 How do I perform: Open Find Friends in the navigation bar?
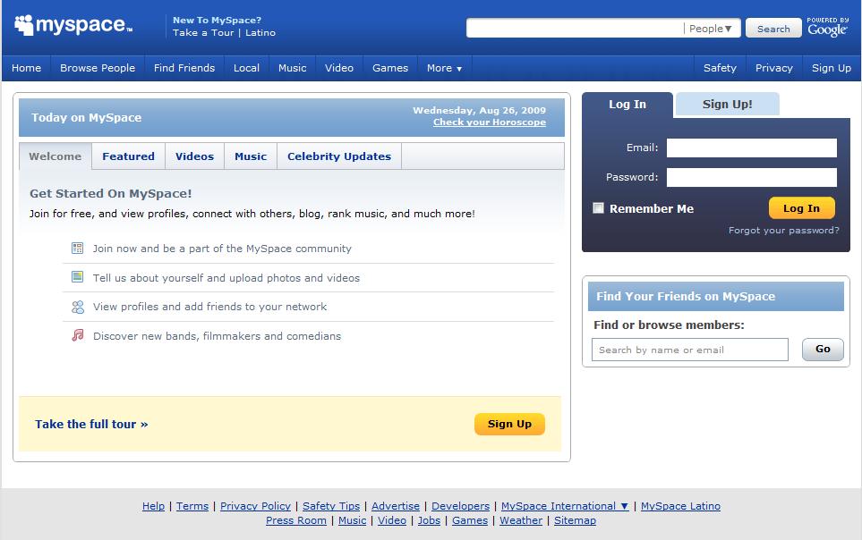184,68
